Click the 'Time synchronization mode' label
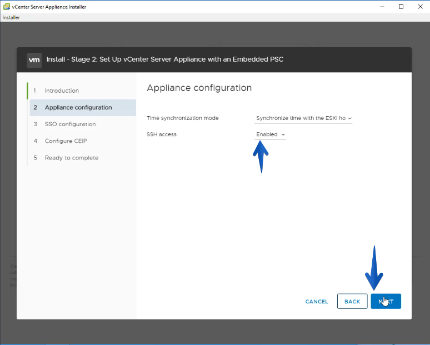Screen dimensions: 430x345 coord(183,118)
